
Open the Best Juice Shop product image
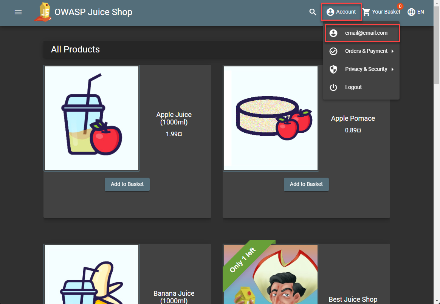point(271,274)
